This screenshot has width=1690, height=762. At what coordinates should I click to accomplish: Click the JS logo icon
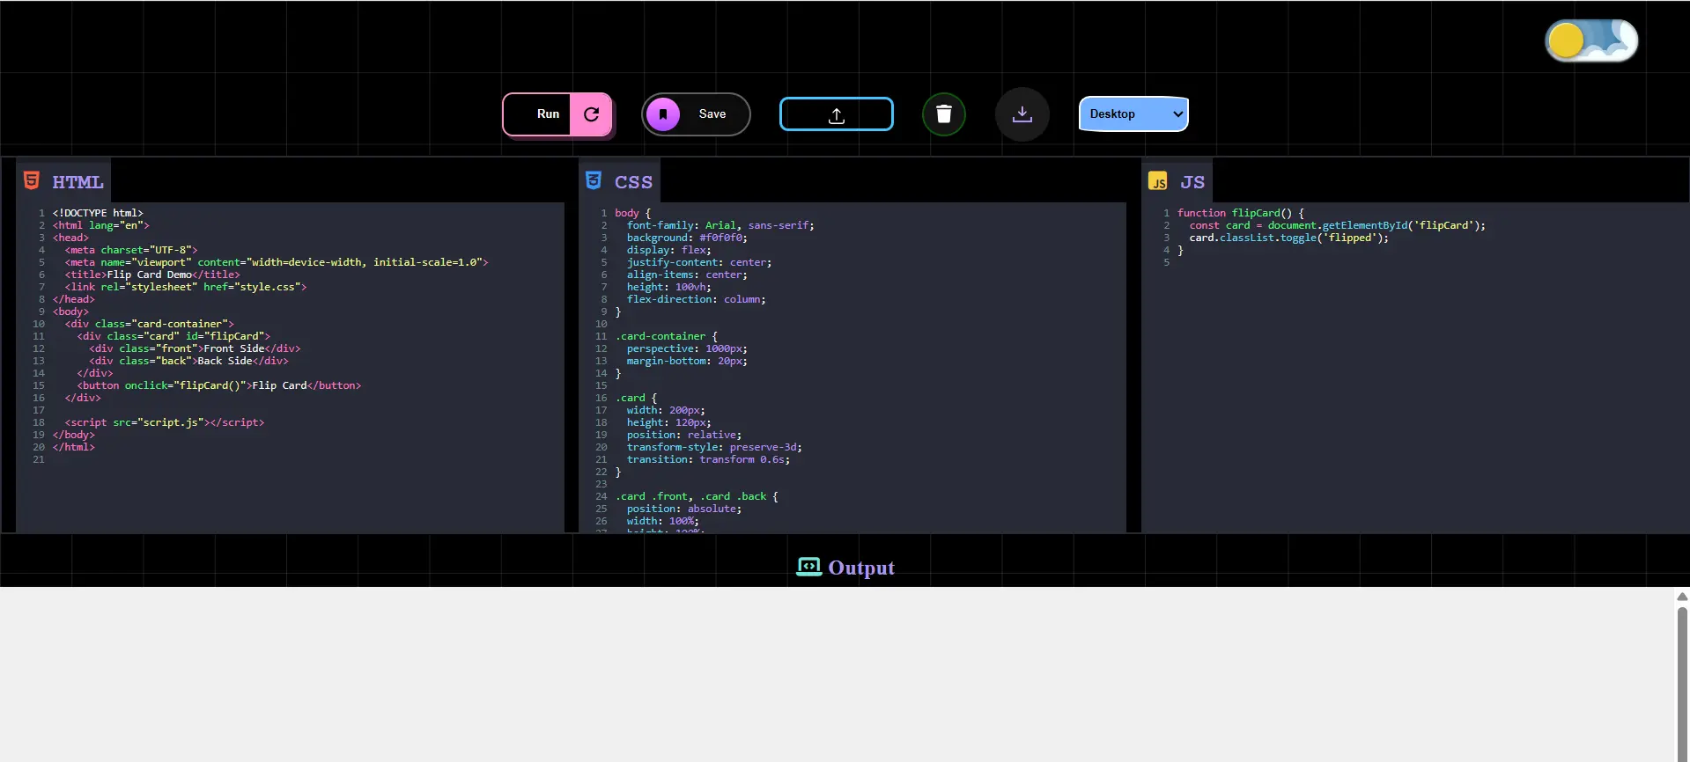pyautogui.click(x=1158, y=181)
